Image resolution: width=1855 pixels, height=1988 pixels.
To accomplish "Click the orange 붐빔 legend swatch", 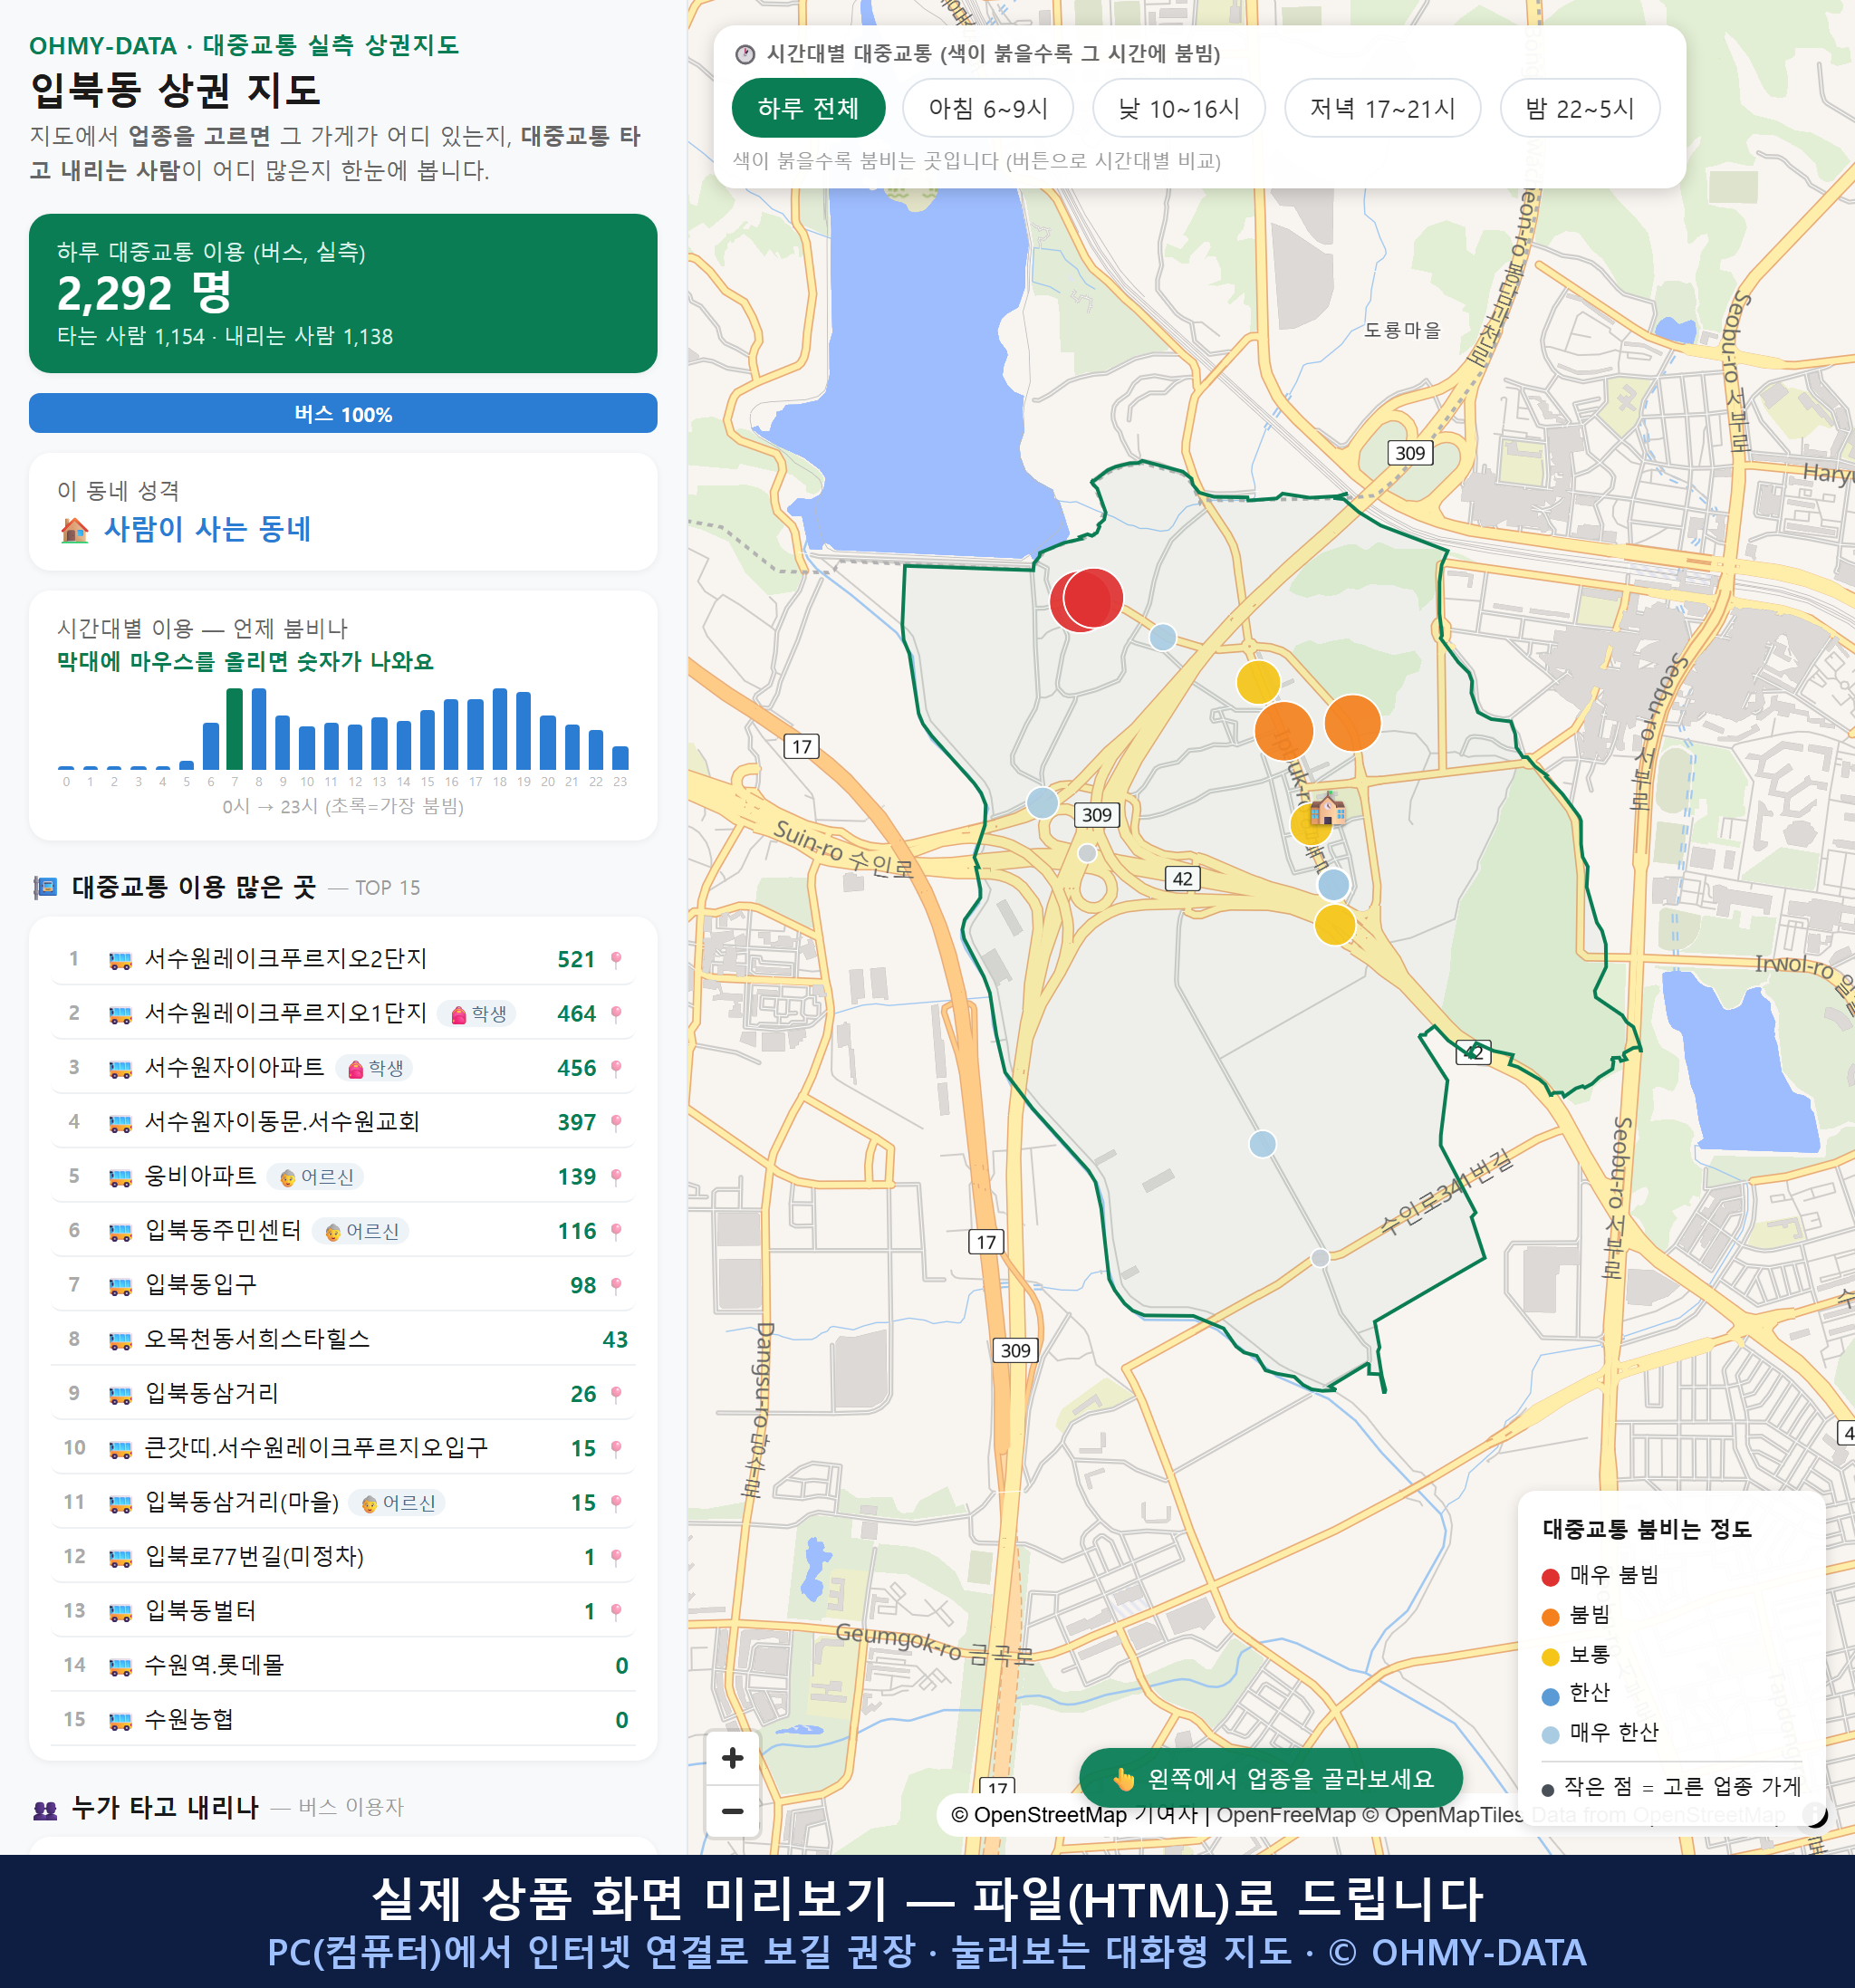I will 1550,1617.
